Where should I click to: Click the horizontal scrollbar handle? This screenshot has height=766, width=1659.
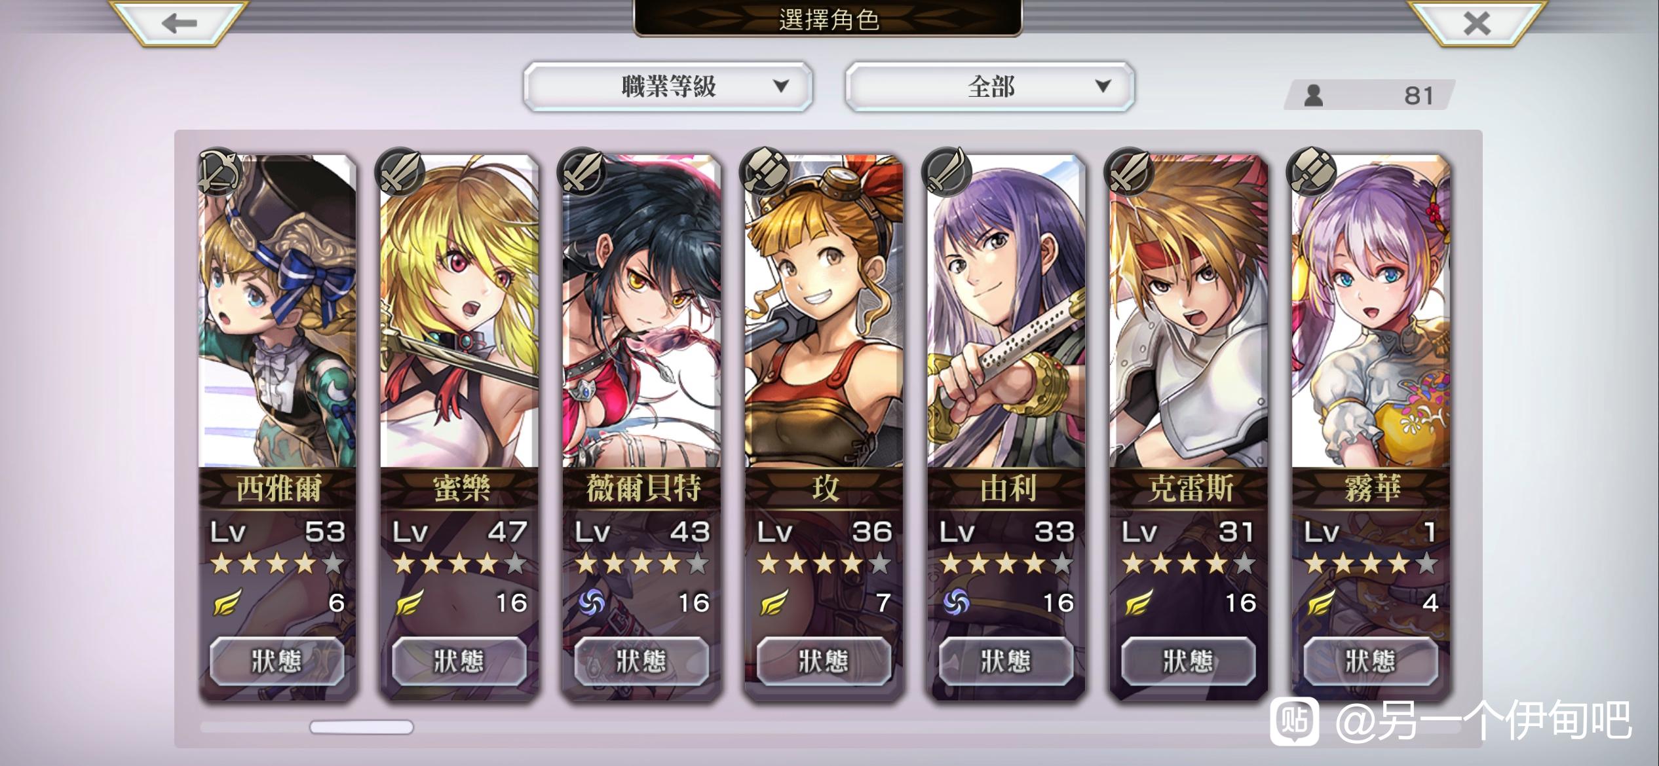click(x=362, y=727)
